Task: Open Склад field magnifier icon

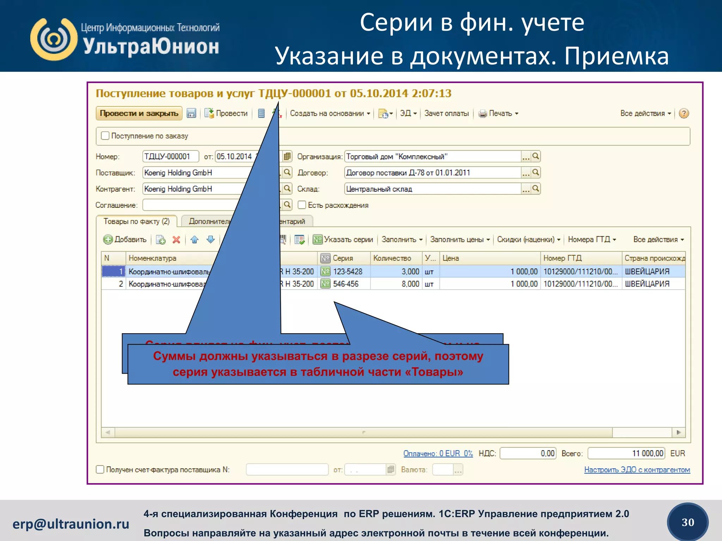Action: (536, 188)
